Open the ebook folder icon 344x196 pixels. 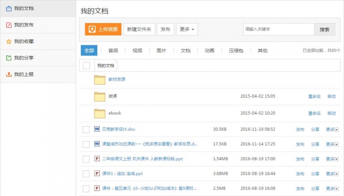point(100,113)
